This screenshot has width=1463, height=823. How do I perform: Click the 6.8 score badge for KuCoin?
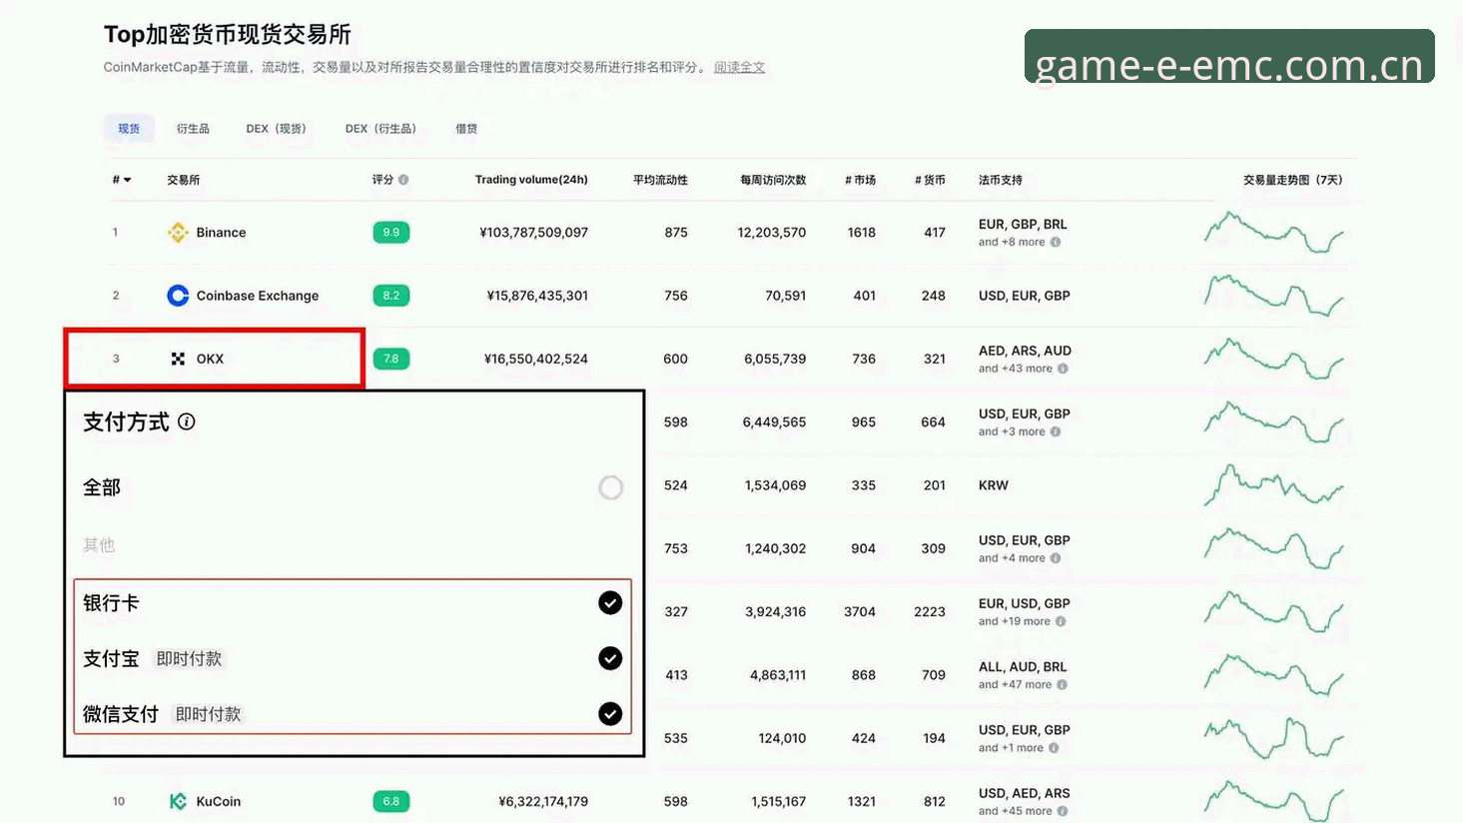391,801
